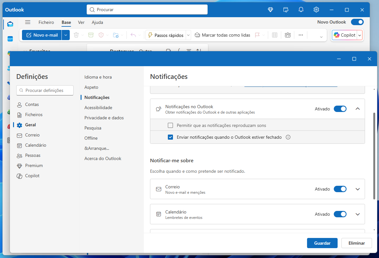379x258 pixels.
Task: Select Correio in the settings sidebar
Action: pyautogui.click(x=32, y=135)
